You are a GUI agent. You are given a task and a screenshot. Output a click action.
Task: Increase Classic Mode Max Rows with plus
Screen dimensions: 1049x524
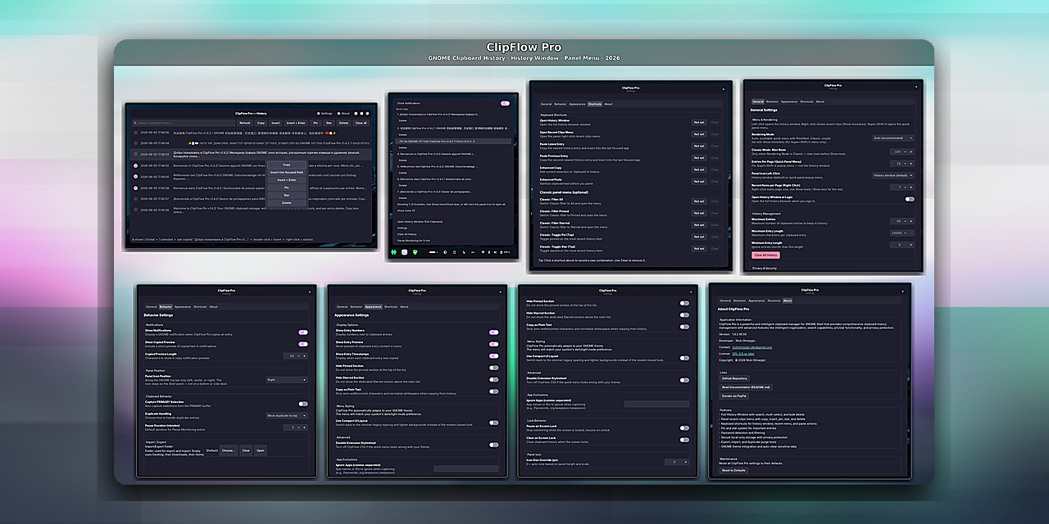point(910,151)
